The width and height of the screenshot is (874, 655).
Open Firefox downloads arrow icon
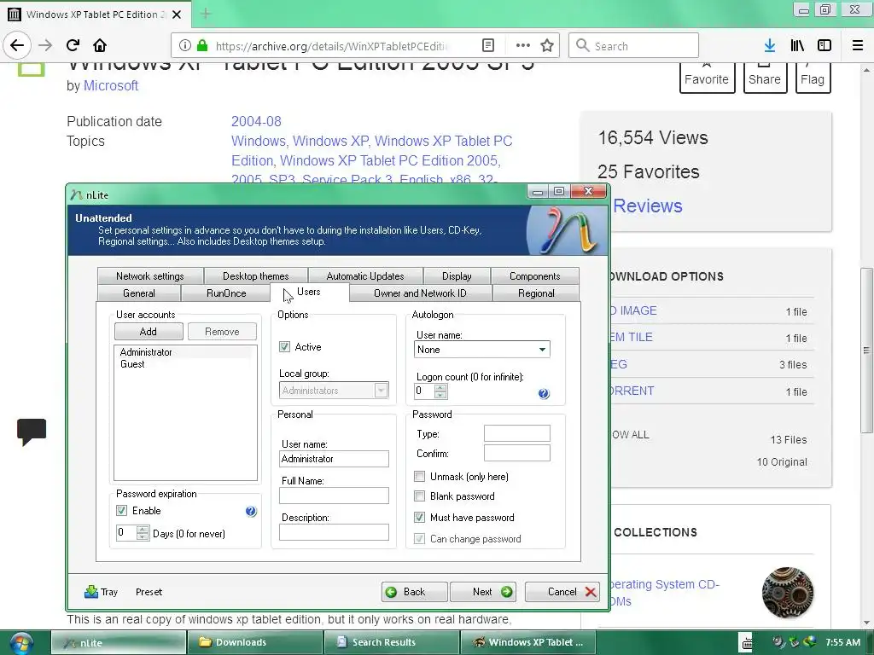point(770,46)
